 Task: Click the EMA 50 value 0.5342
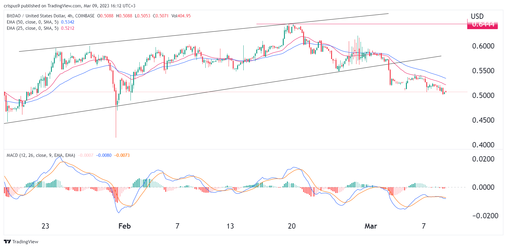click(68, 22)
